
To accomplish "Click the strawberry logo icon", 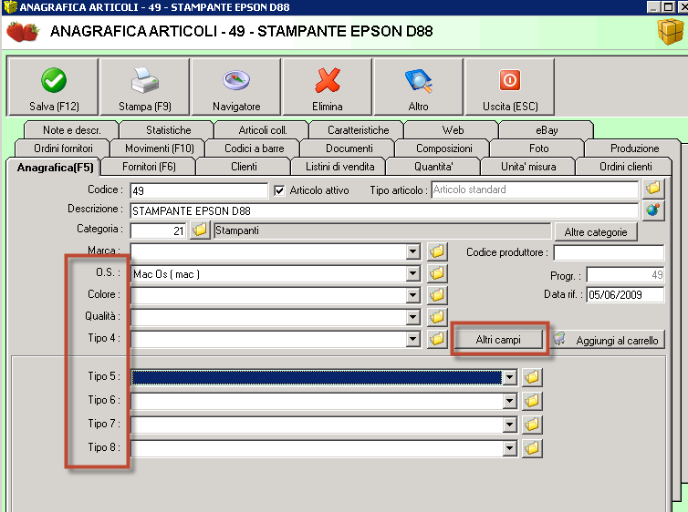I will click(23, 32).
